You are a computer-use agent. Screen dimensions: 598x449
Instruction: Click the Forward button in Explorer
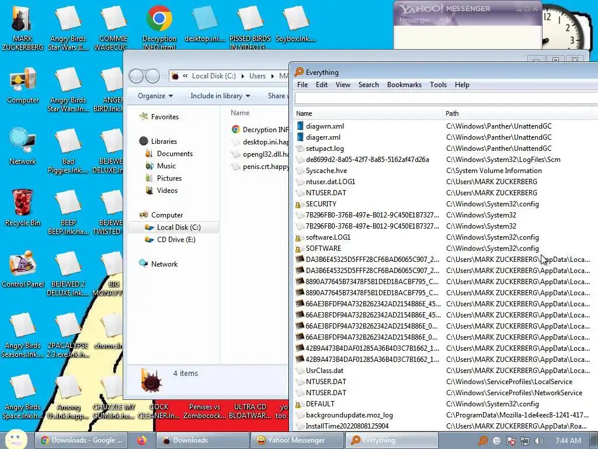[x=152, y=76]
